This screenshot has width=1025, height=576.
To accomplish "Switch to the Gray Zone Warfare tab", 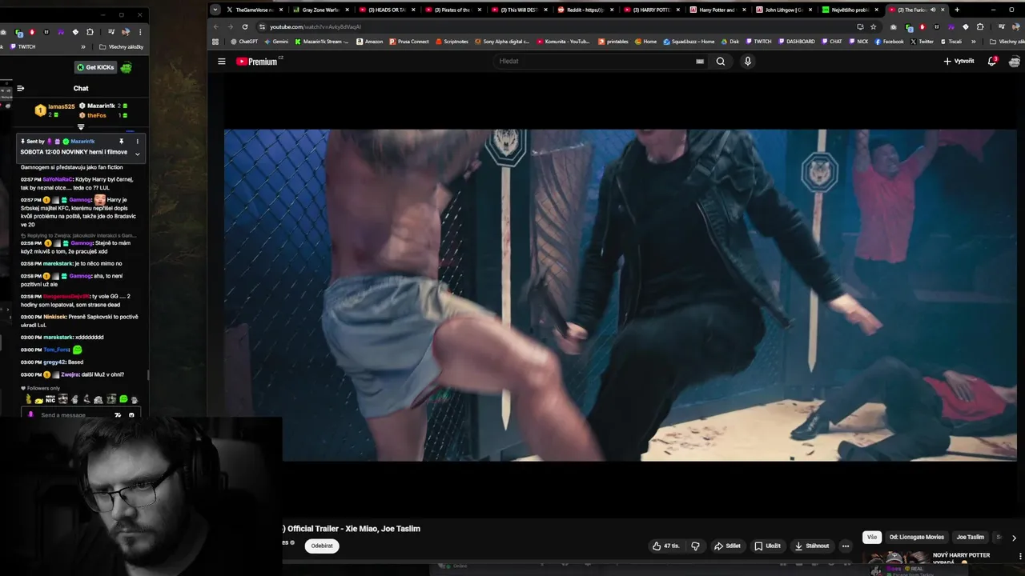I will (320, 10).
